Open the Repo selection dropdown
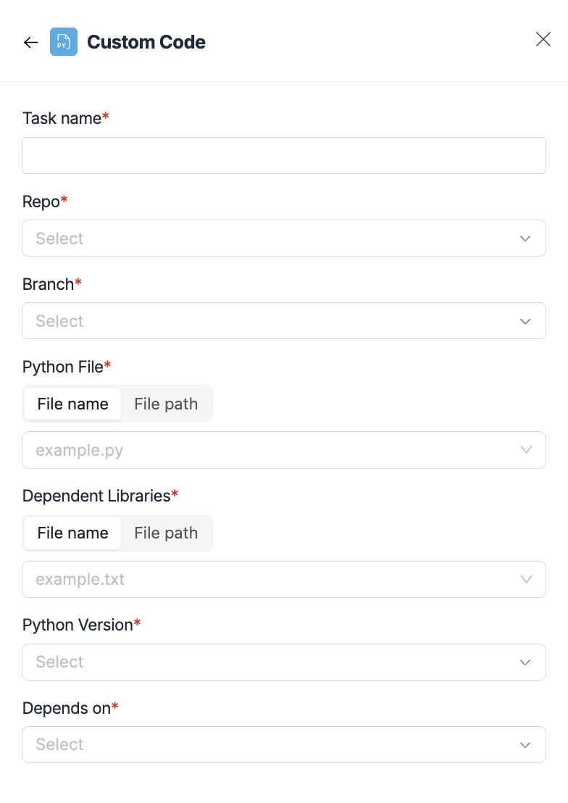This screenshot has height=803, width=568. point(284,238)
